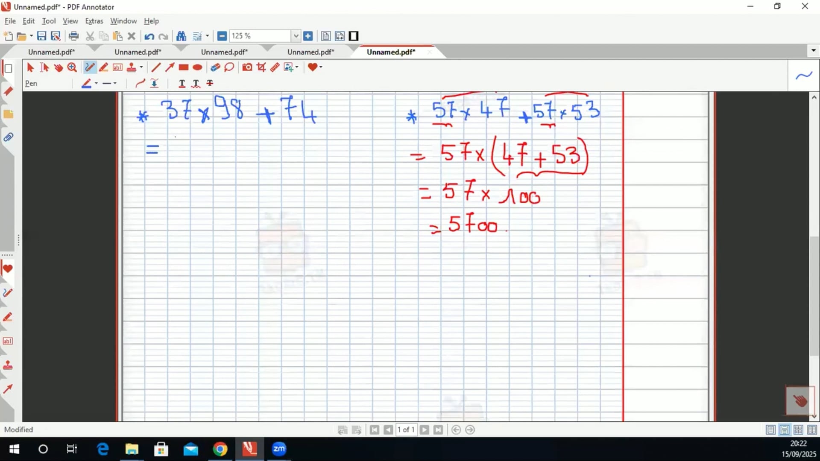The width and height of the screenshot is (820, 461).
Task: Click the Snapshot camera tool
Action: click(x=247, y=67)
